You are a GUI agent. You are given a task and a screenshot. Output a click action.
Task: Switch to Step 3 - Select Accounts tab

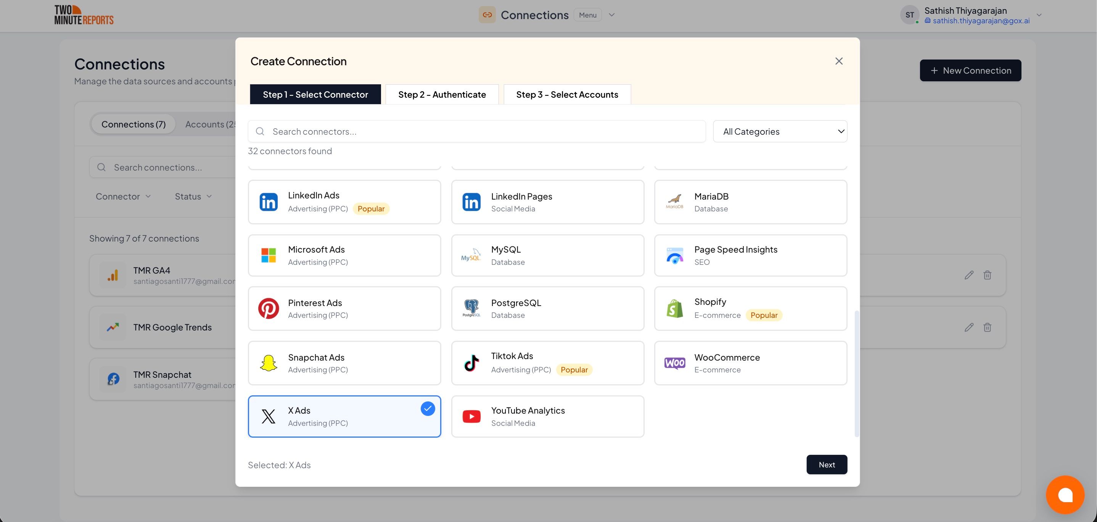pos(567,95)
